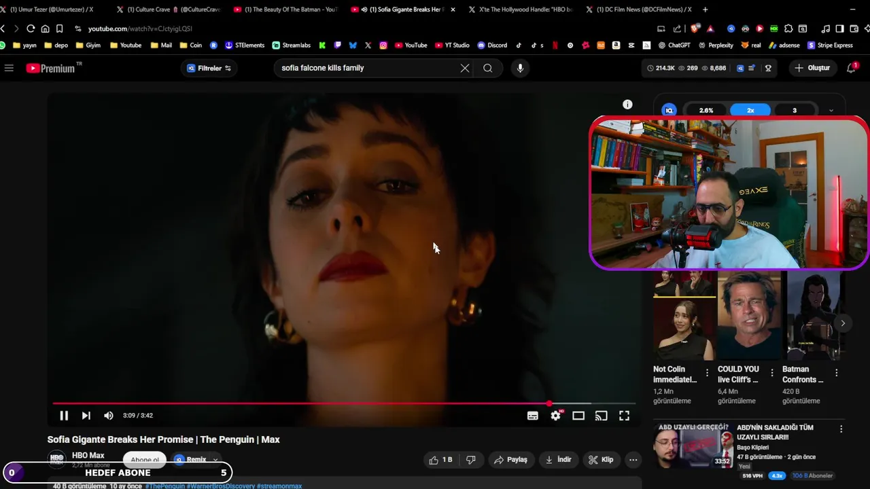Like the video (1 B)
The image size is (870, 489).
point(440,460)
